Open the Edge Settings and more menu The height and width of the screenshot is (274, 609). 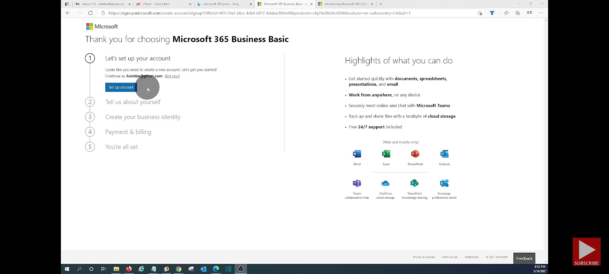point(541,13)
